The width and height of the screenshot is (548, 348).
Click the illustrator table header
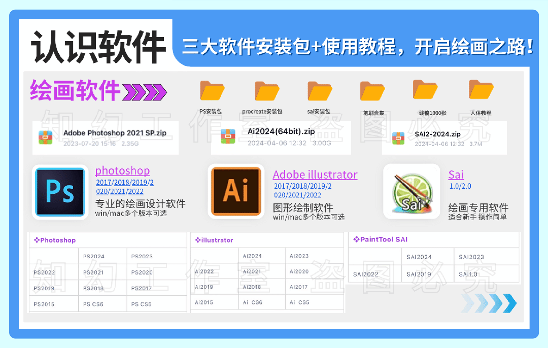[x=267, y=240]
